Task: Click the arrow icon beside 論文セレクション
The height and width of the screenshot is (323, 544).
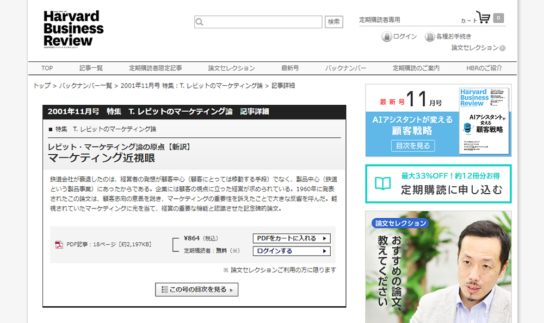Action: point(502,48)
